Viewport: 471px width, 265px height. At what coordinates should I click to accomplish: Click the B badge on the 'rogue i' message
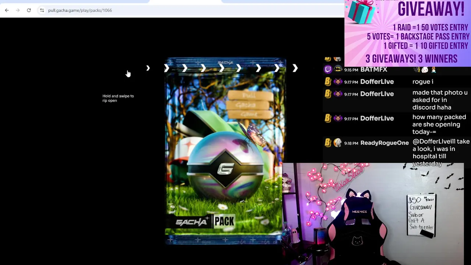coord(328,82)
